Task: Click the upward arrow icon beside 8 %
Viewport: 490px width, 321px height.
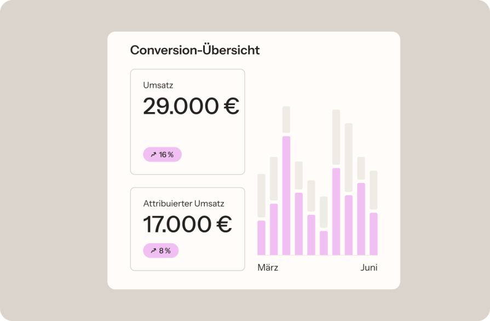Action: click(x=153, y=251)
